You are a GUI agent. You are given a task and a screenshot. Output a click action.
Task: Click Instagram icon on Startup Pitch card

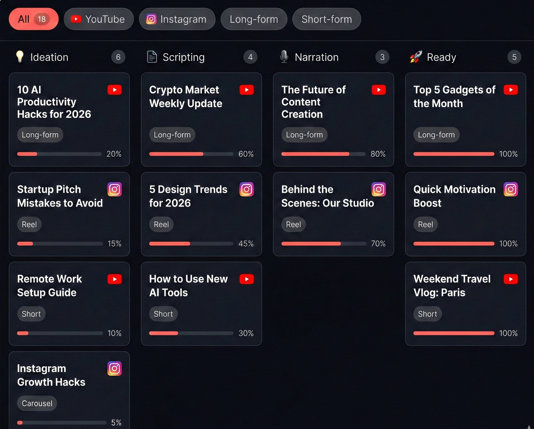click(114, 189)
